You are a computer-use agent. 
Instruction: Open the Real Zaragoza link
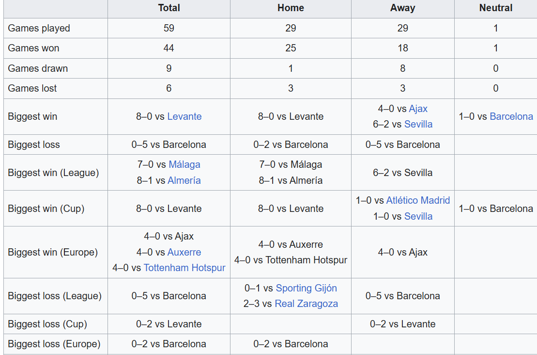click(x=306, y=304)
